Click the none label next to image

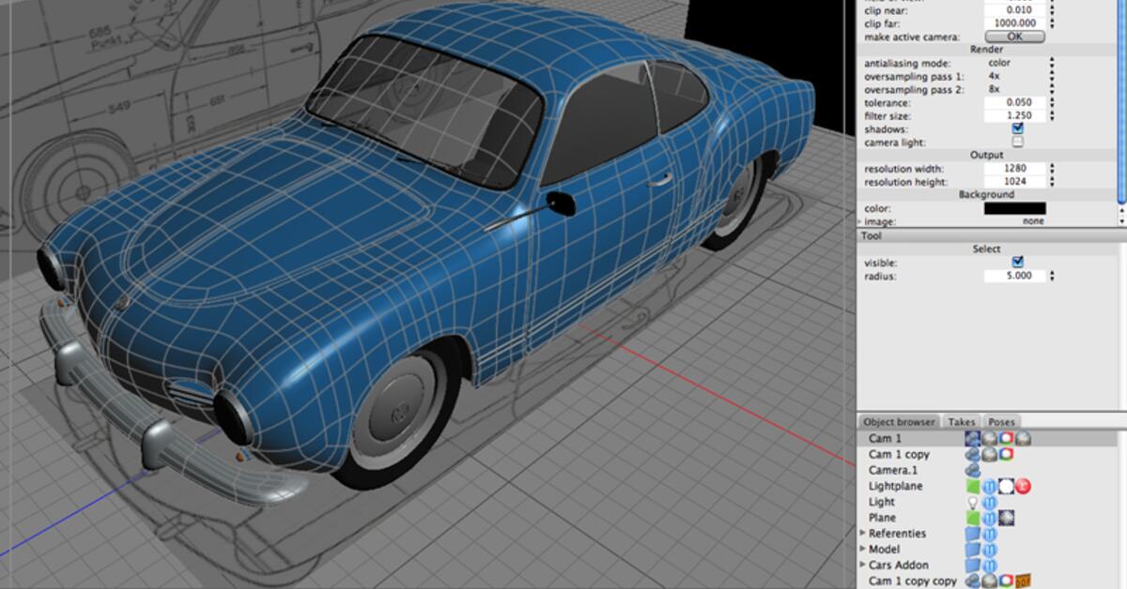[1033, 220]
